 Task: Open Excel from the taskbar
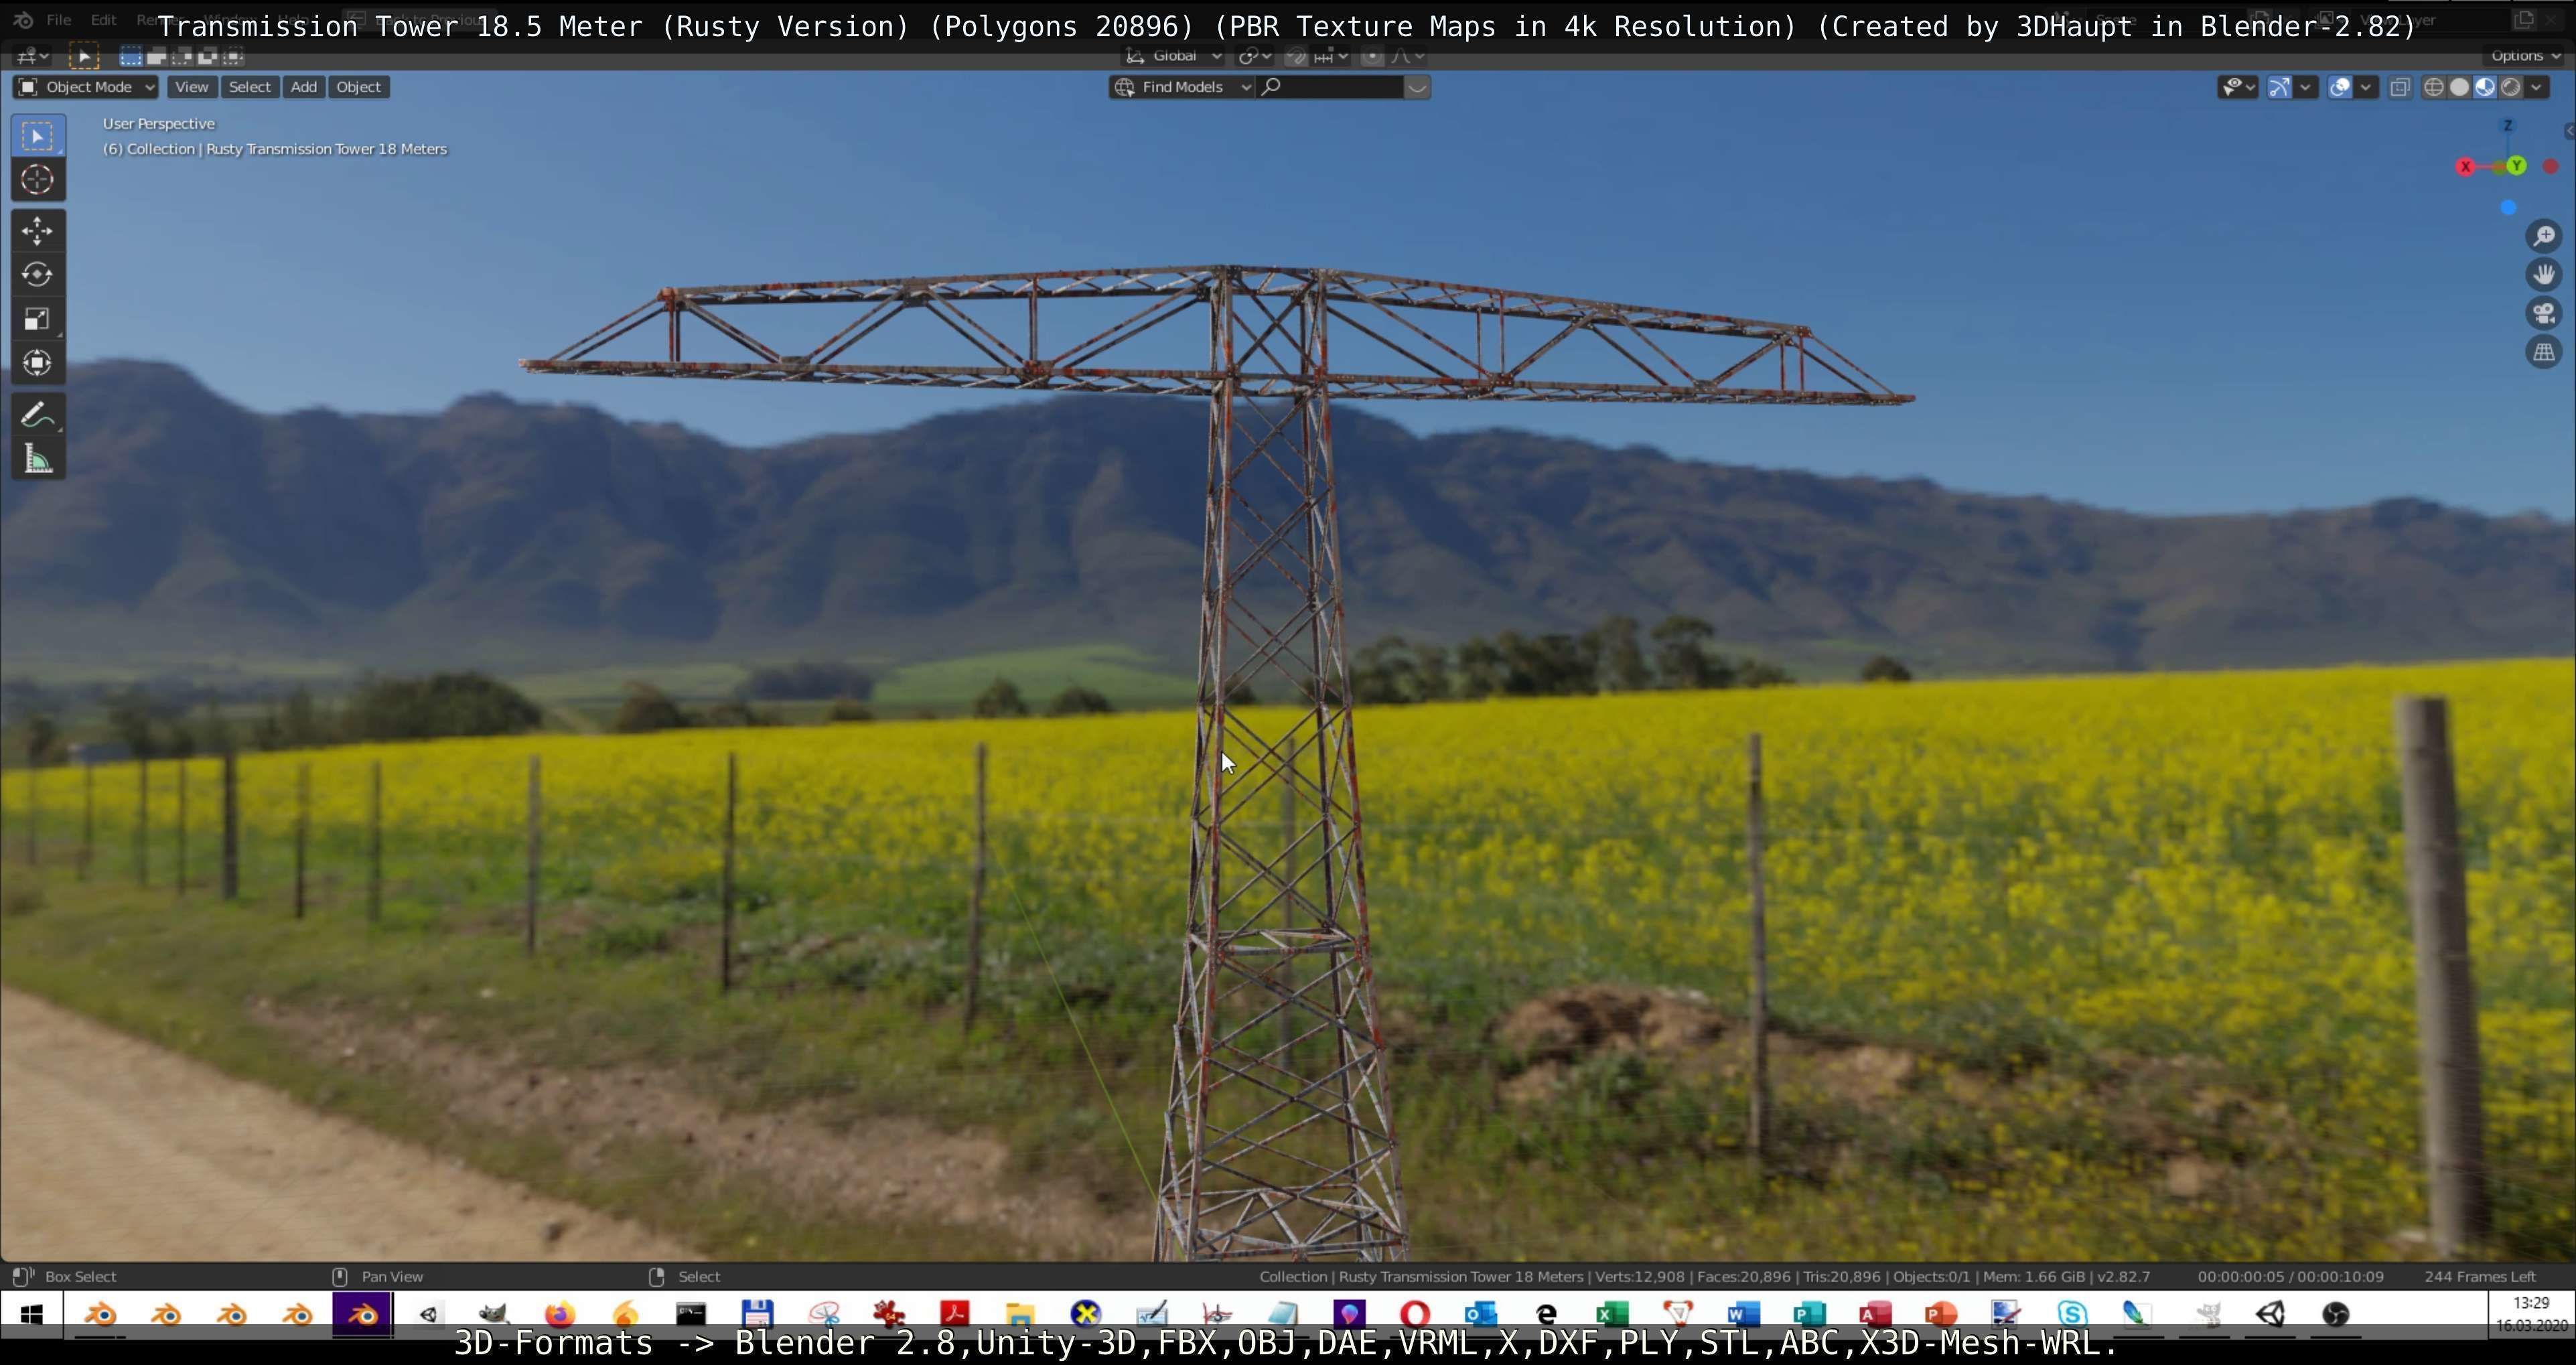(x=1612, y=1314)
